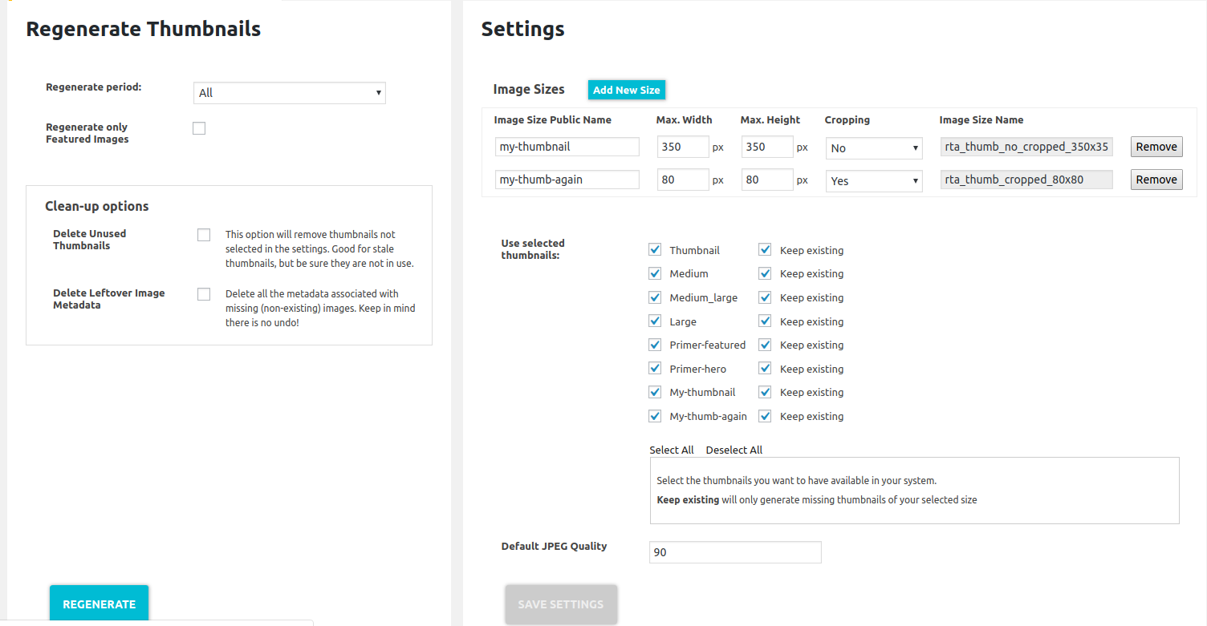Enable Regenerate only Featured Images checkbox

point(199,128)
